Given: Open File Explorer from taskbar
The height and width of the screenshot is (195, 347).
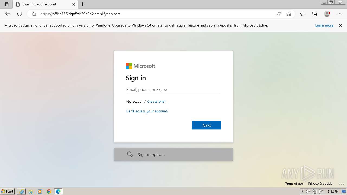Looking at the screenshot, I should [x=31, y=191].
